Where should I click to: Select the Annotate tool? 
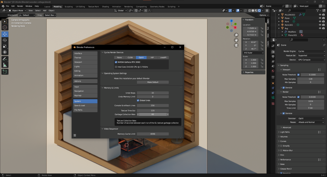click(5, 59)
